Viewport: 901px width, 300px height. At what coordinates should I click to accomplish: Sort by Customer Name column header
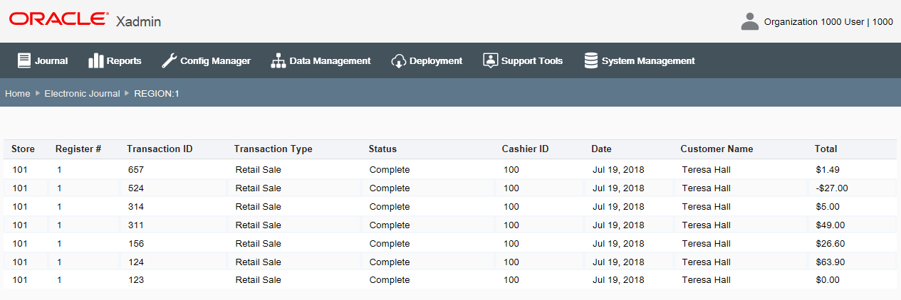pos(717,149)
